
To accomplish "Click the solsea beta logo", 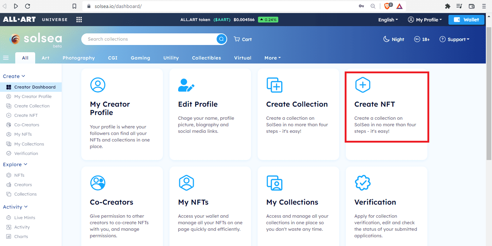I will pyautogui.click(x=35, y=40).
